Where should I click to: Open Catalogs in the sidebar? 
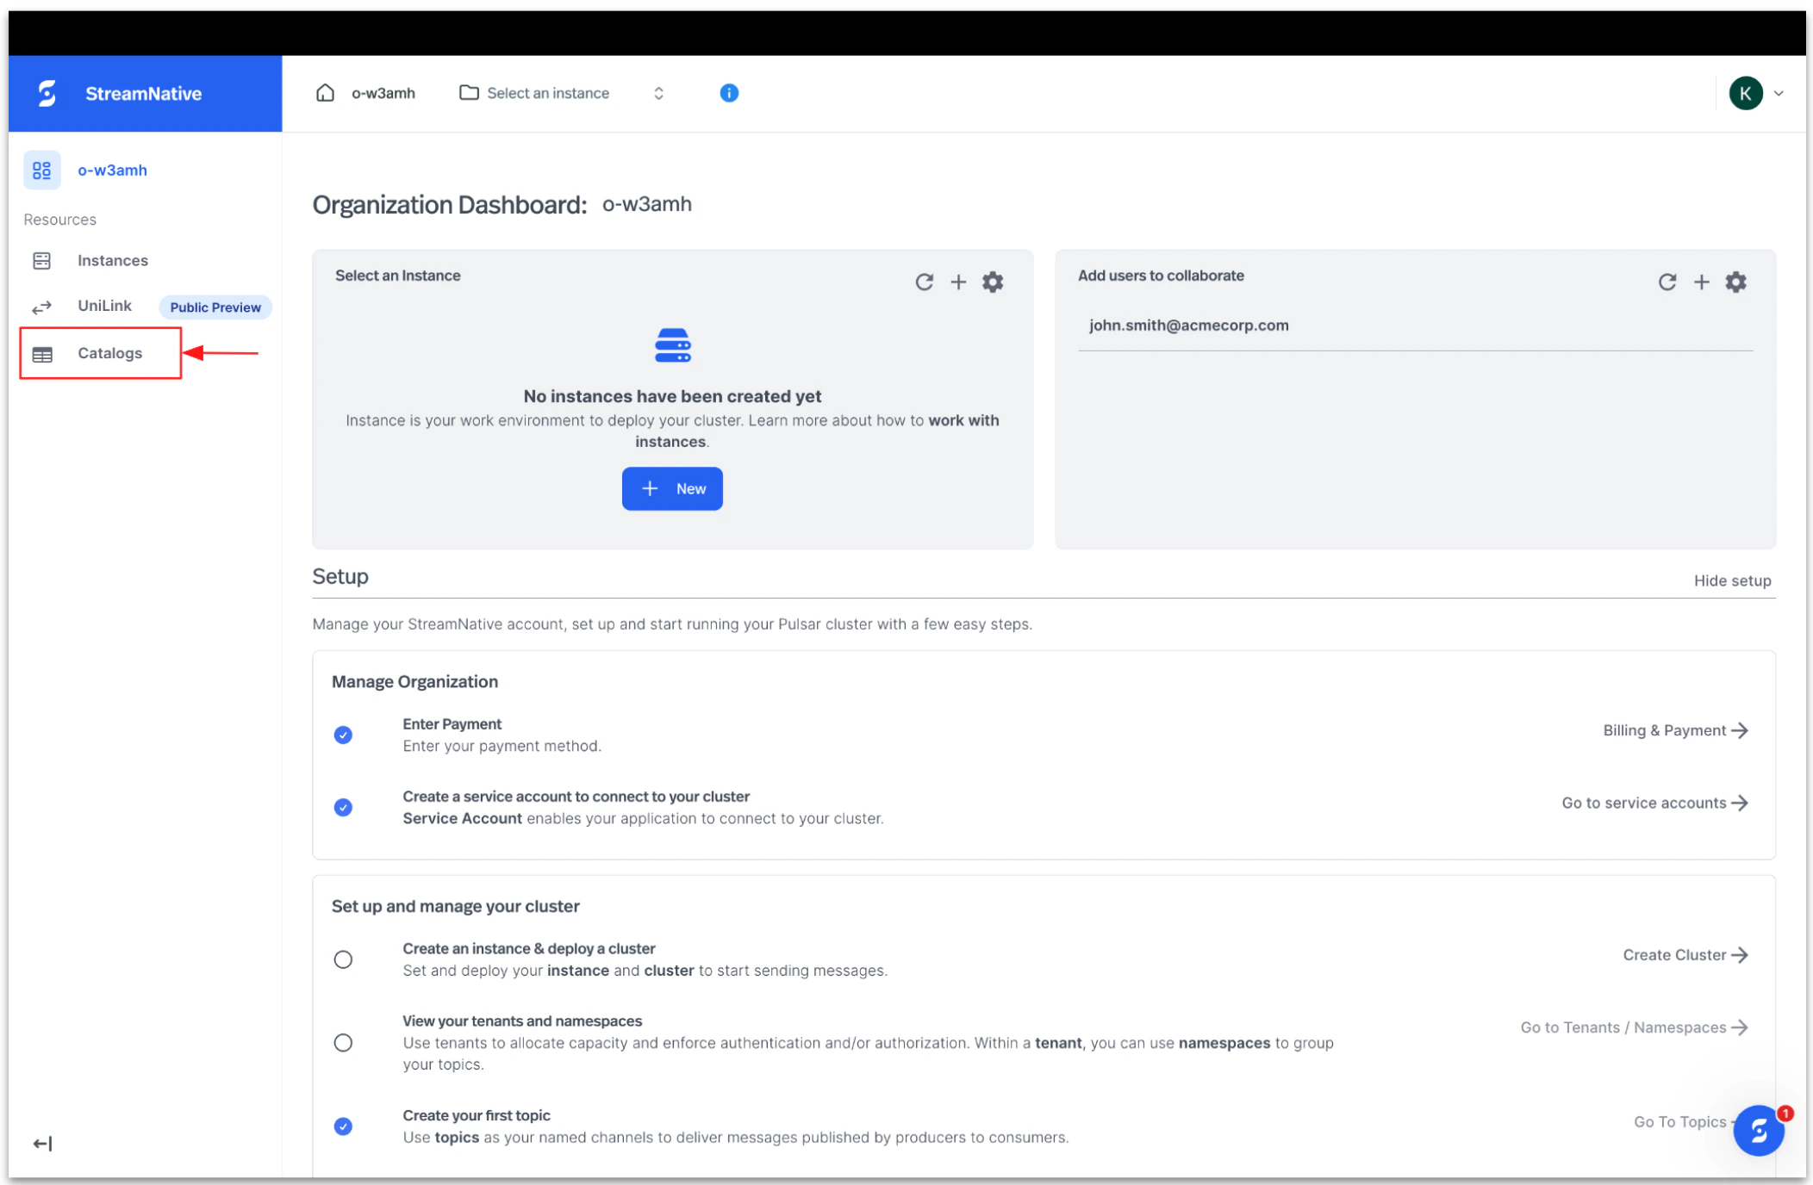110,353
